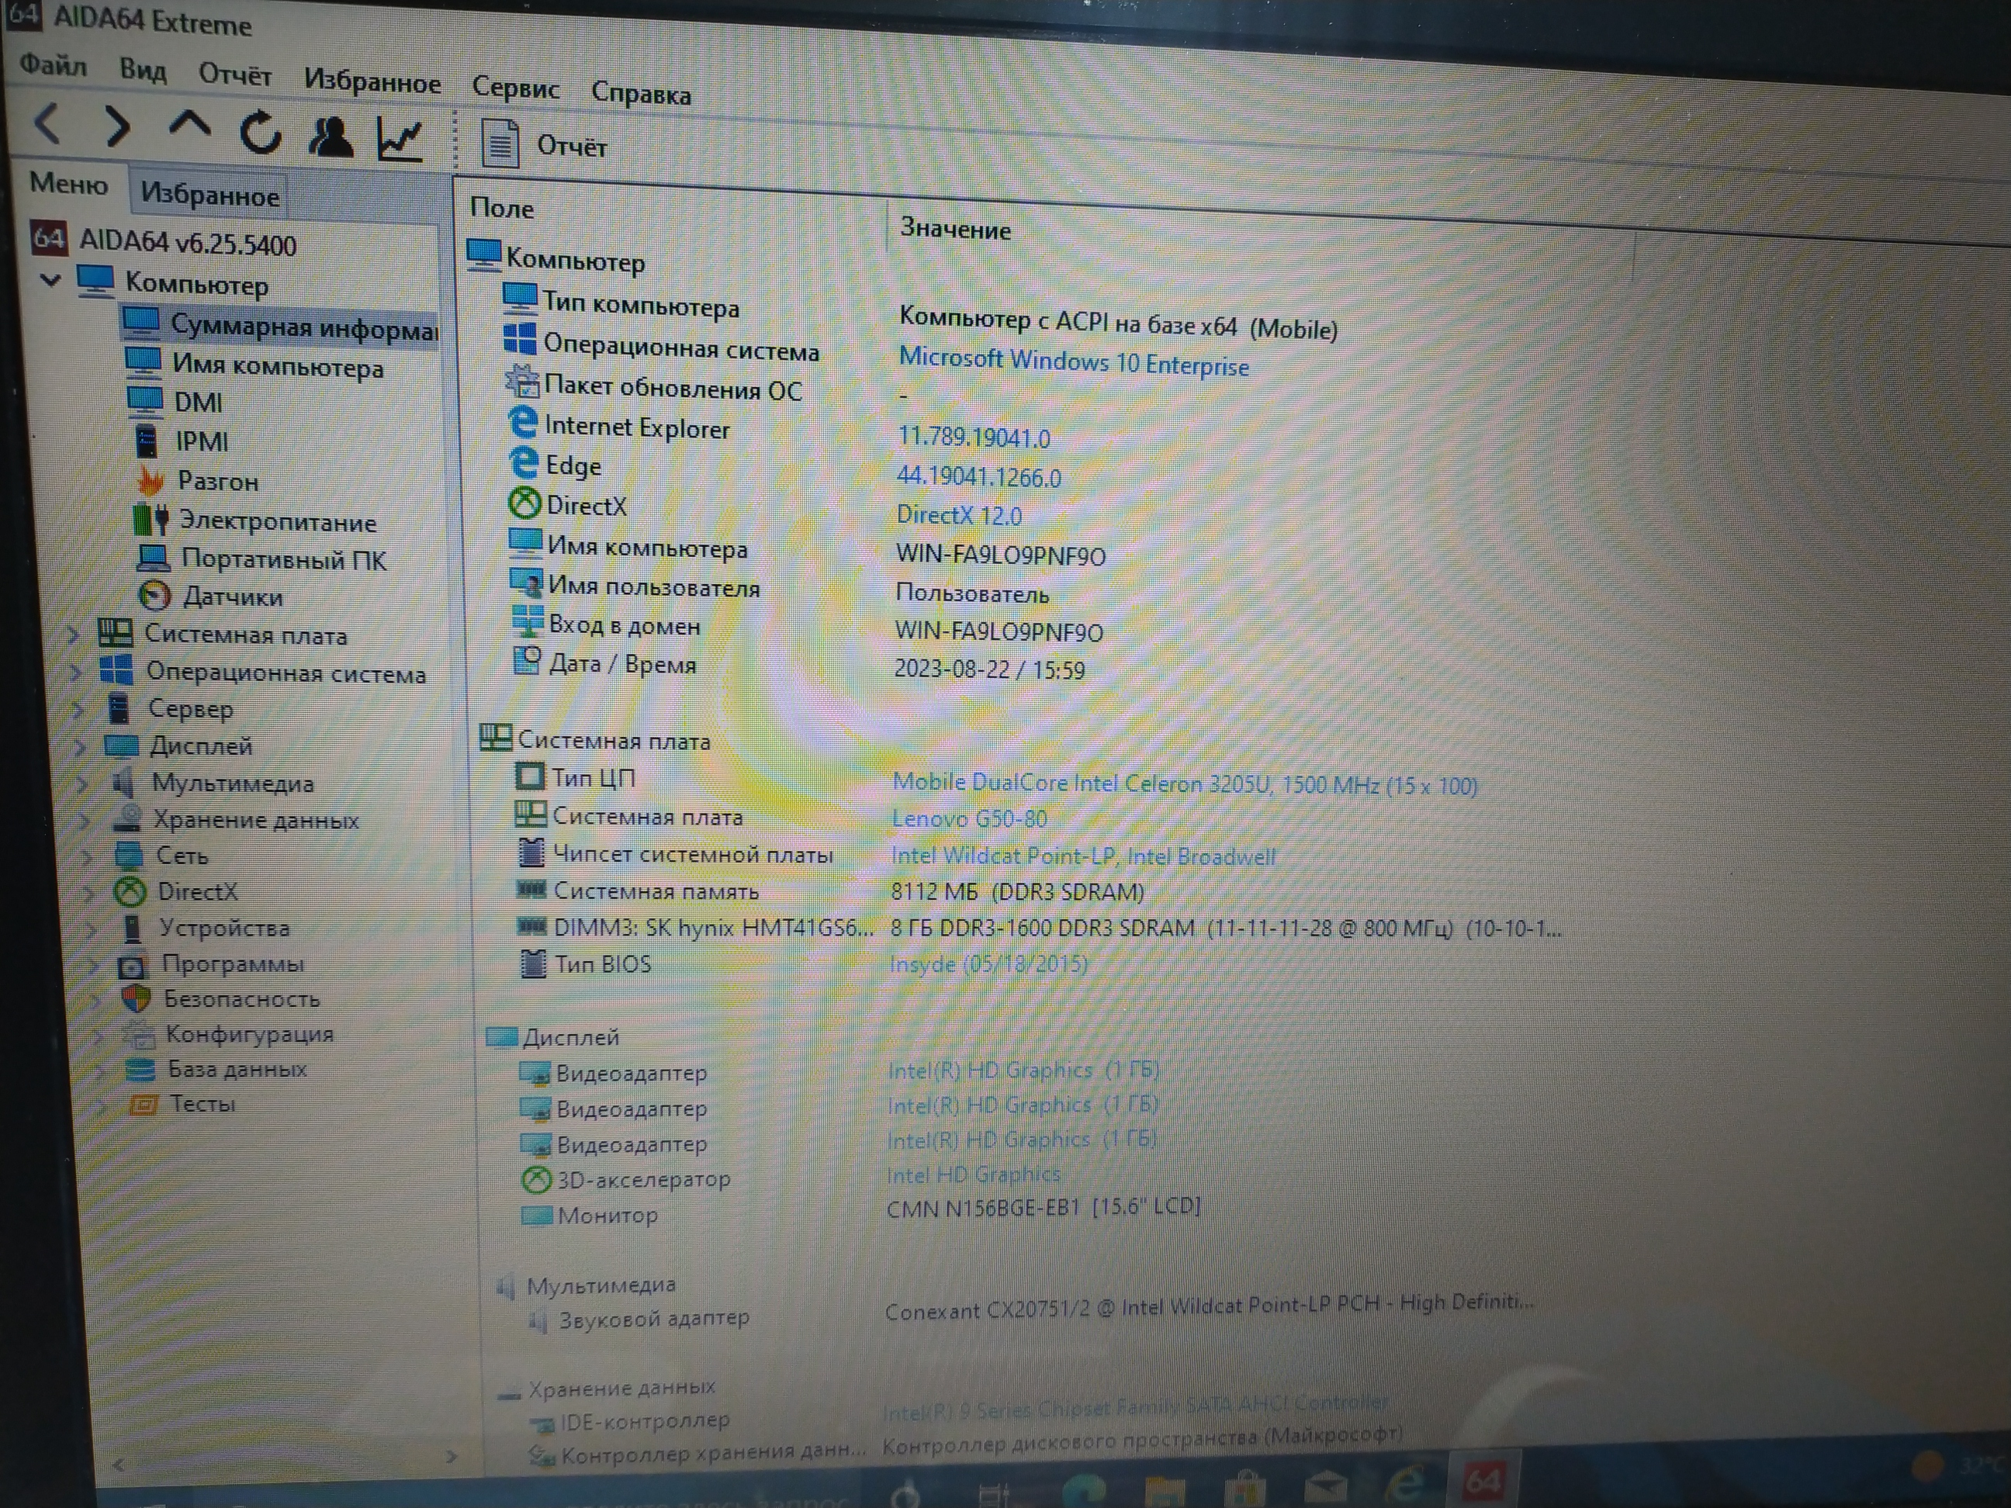Click the Back navigation arrow
Viewport: 2011px width, 1508px height.
(x=47, y=123)
